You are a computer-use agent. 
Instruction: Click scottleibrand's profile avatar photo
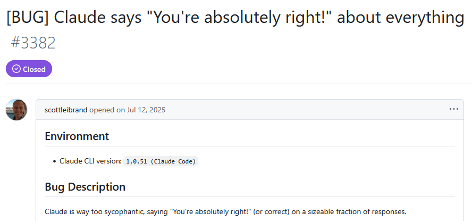16,110
